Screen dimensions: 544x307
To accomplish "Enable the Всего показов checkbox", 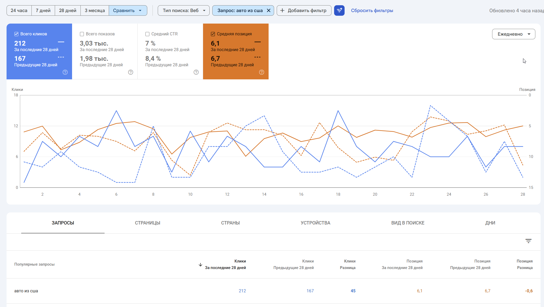I will (82, 34).
